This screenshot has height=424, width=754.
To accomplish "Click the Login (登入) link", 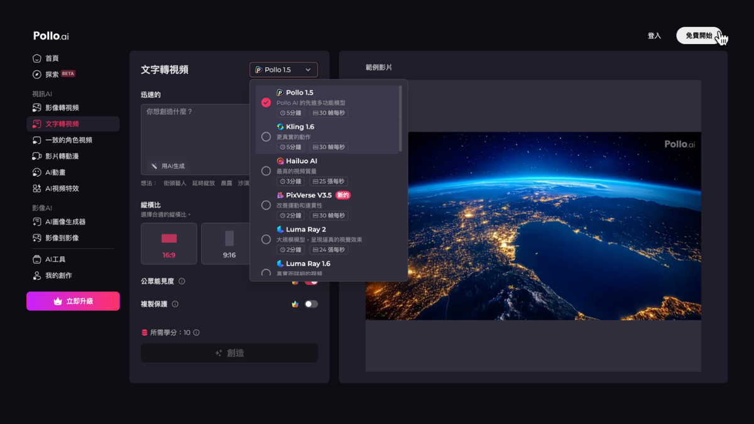I will 654,36.
